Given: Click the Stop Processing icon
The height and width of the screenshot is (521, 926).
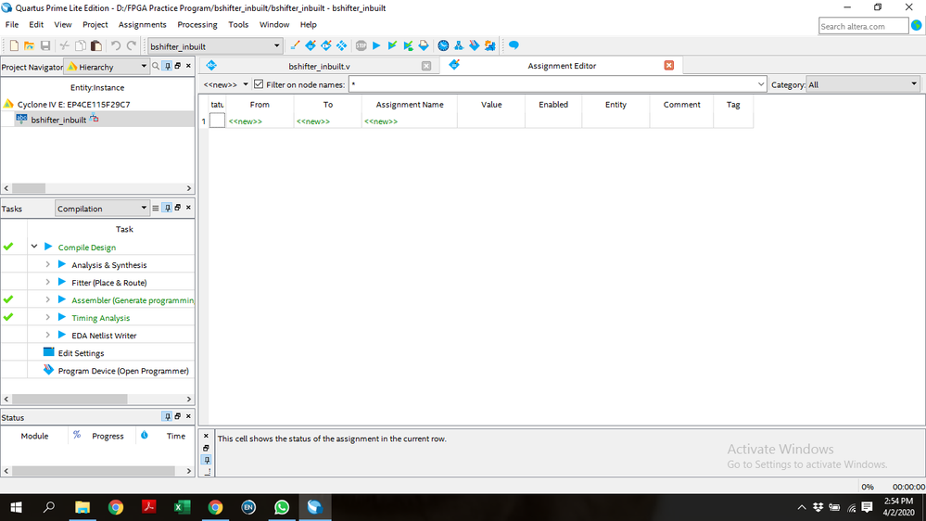Looking at the screenshot, I should pyautogui.click(x=361, y=45).
